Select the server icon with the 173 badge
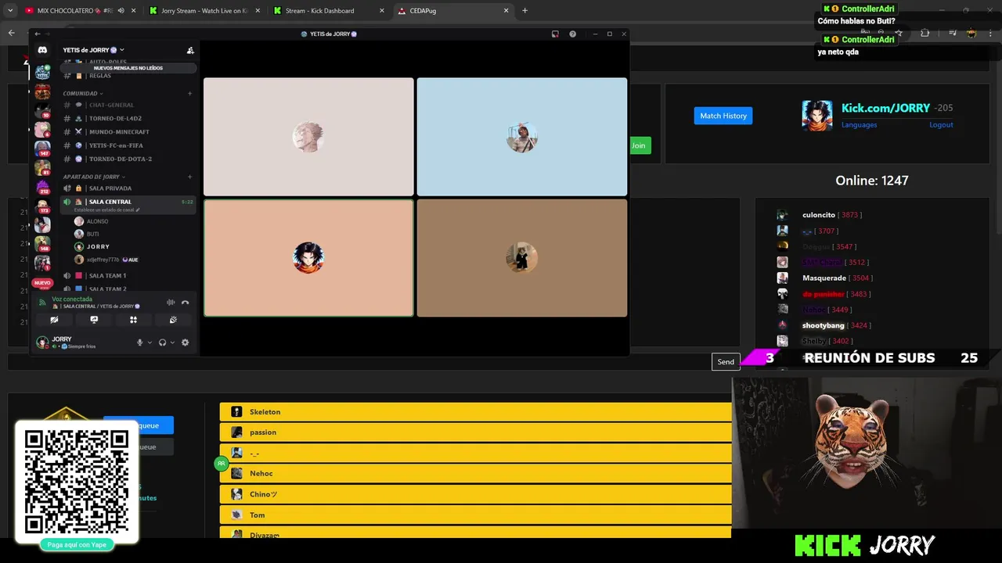This screenshot has width=1002, height=563. click(x=42, y=206)
